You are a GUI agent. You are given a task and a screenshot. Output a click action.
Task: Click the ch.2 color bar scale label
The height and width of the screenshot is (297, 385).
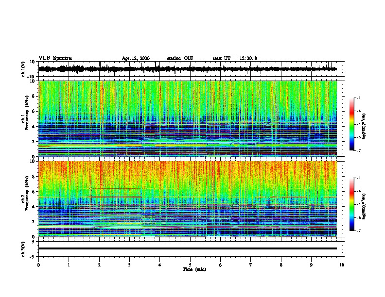[364, 206]
